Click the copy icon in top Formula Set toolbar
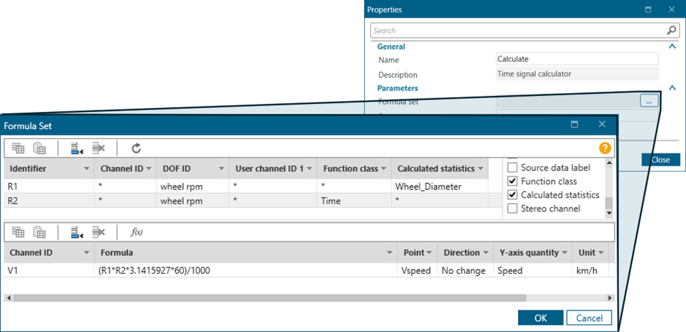This screenshot has width=686, height=332. [x=18, y=148]
